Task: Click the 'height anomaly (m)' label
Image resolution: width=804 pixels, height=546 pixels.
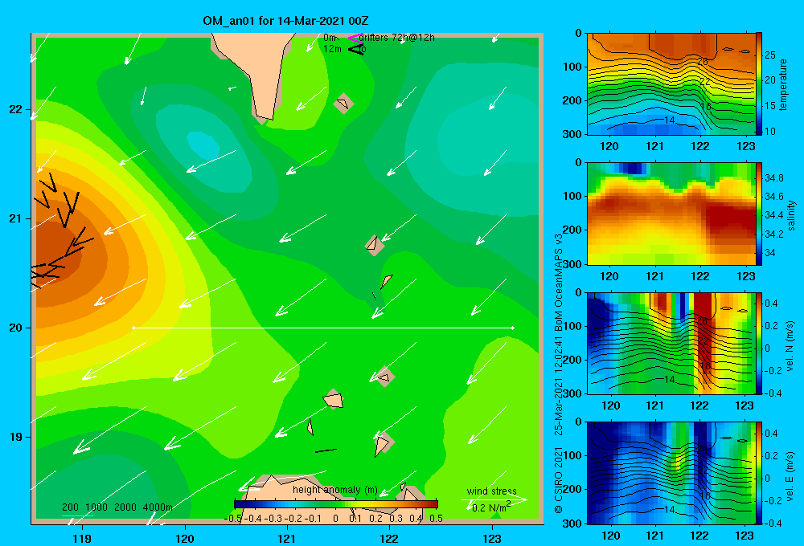Action: (334, 490)
